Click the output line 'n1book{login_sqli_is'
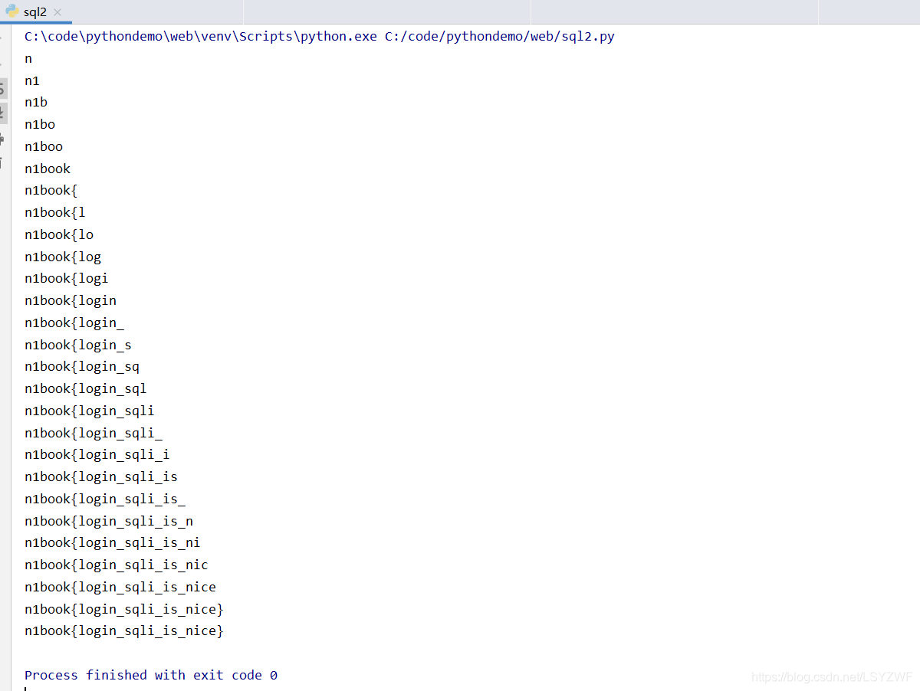 101,476
